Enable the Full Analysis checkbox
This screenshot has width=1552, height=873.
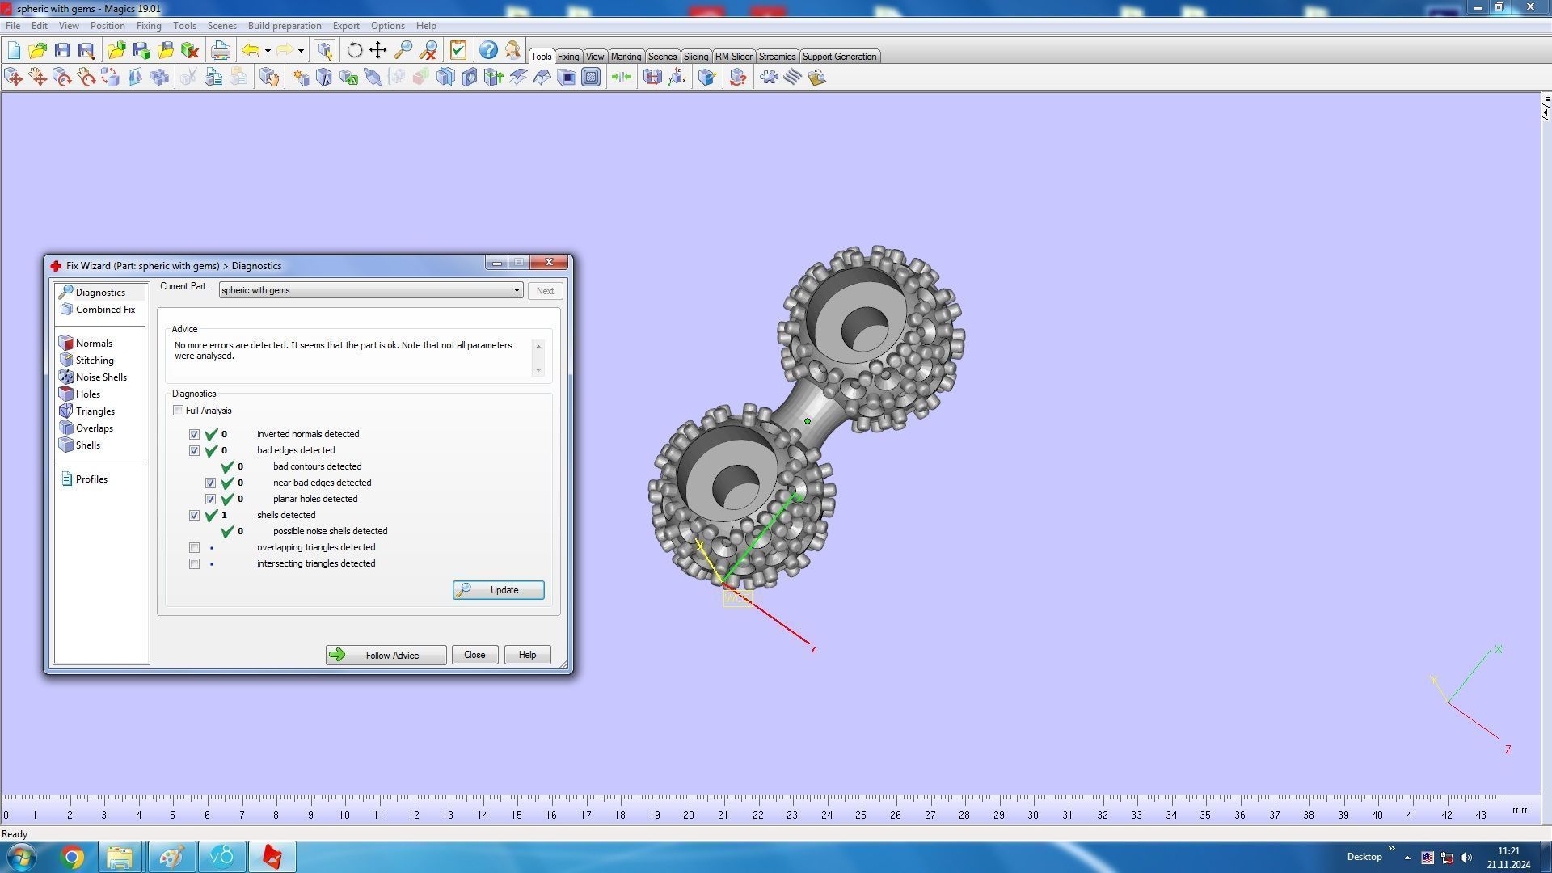point(179,411)
